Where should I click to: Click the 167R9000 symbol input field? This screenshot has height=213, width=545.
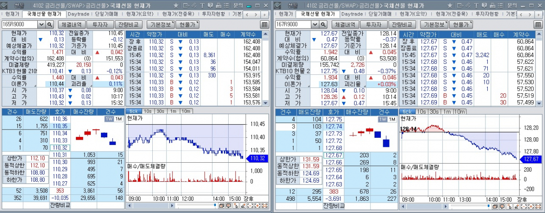point(293,24)
